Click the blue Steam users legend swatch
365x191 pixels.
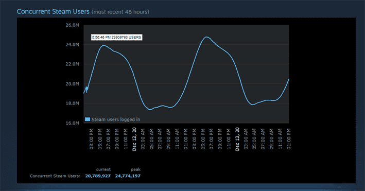(x=88, y=119)
